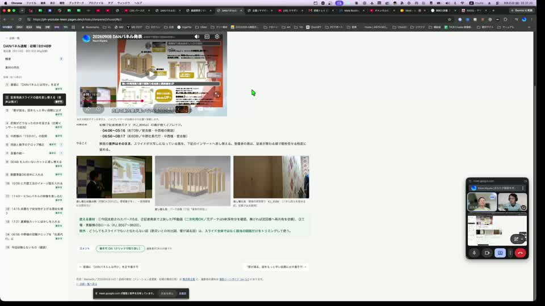The width and height of the screenshot is (545, 306).
Task: Select sidebar item 15 今回は触らないもの
Action: [x=33, y=248]
